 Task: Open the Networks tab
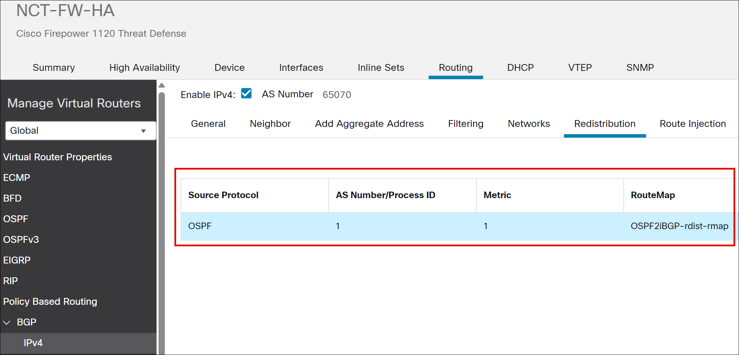pos(529,124)
